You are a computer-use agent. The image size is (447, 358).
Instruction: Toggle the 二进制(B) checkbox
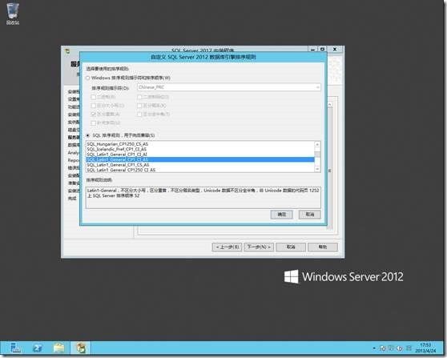[x=93, y=97]
